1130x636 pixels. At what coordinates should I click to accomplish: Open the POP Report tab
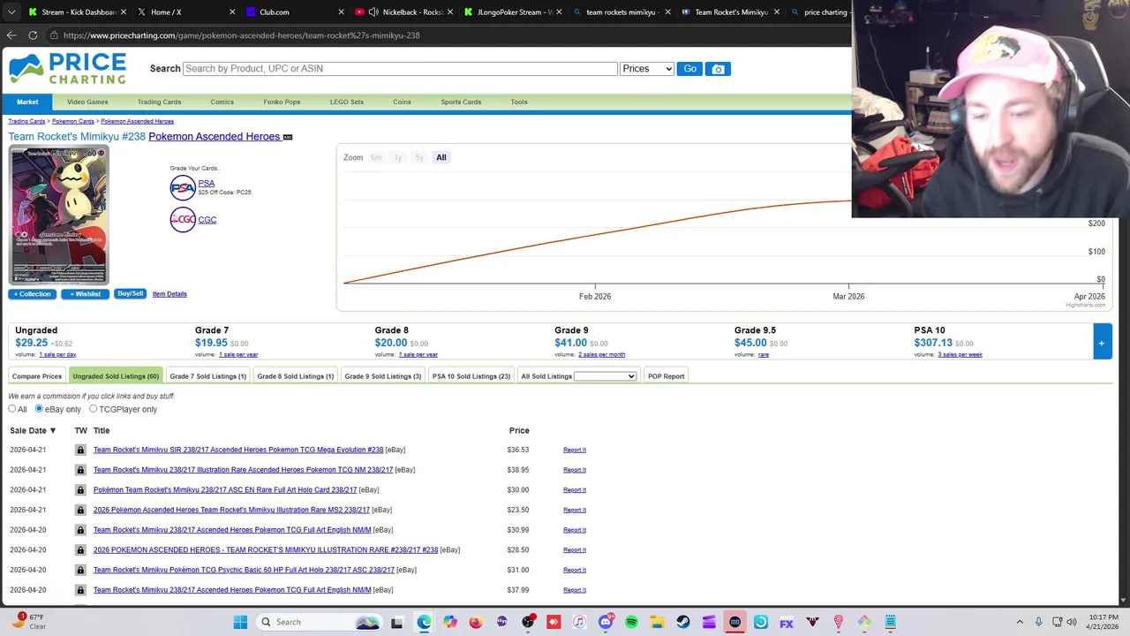coord(666,376)
